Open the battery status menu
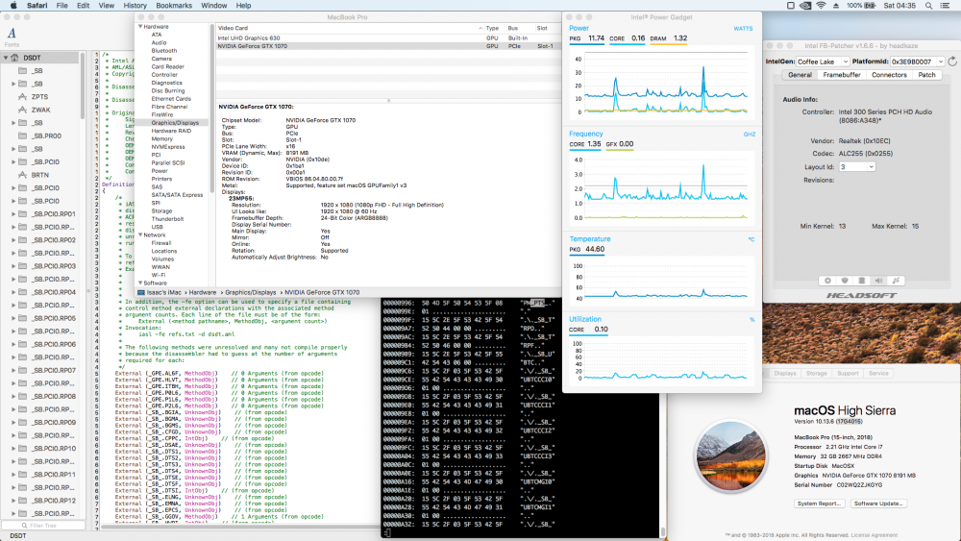Screen dimensions: 961x541 coord(861,6)
